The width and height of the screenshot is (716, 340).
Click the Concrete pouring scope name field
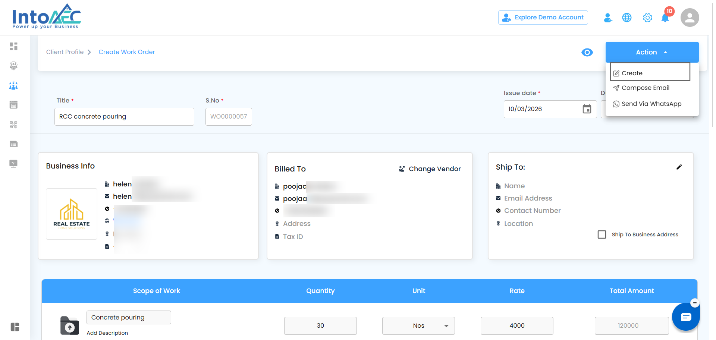point(129,318)
